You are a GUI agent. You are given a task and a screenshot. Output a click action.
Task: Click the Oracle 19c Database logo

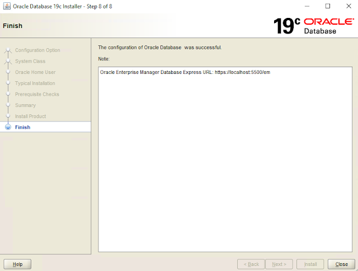[x=314, y=26]
